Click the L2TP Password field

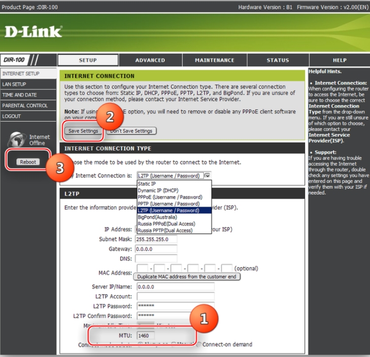(176, 306)
